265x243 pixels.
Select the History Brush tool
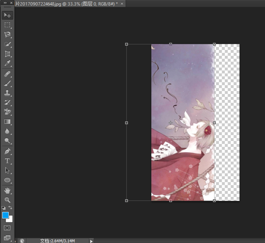7,102
